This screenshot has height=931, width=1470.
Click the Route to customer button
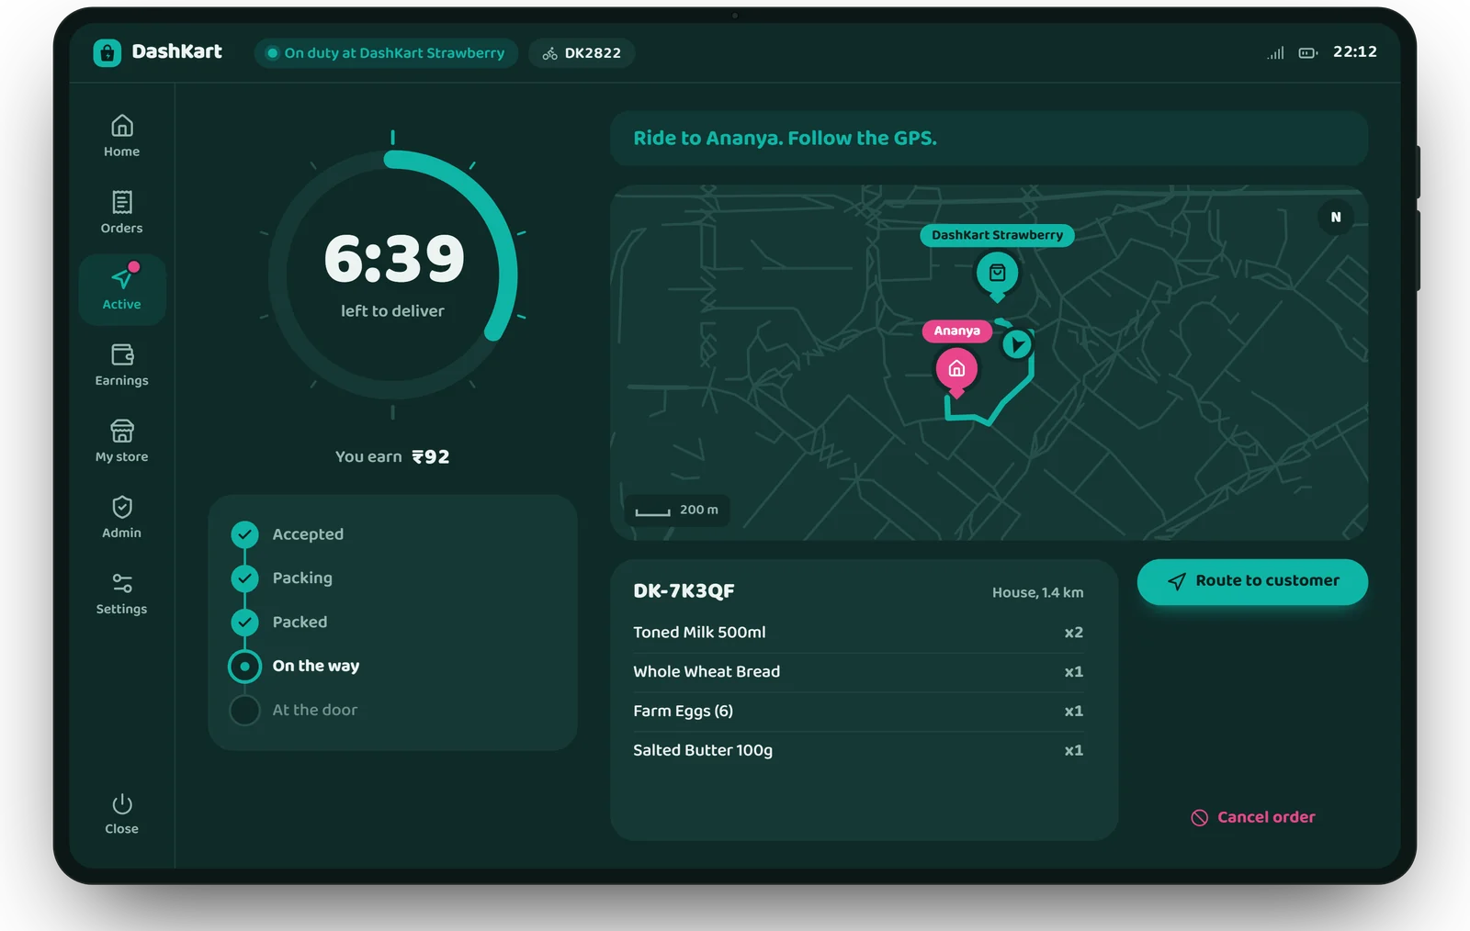click(1252, 581)
